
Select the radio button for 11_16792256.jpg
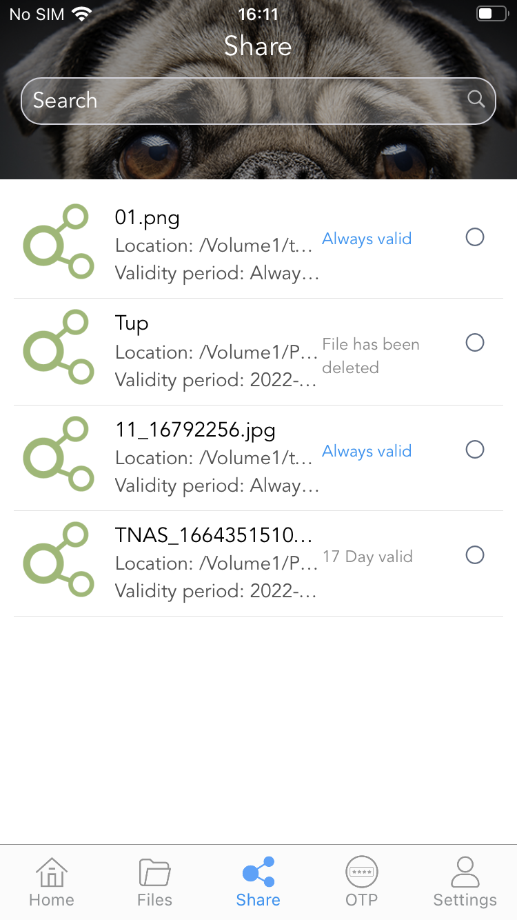(x=475, y=450)
